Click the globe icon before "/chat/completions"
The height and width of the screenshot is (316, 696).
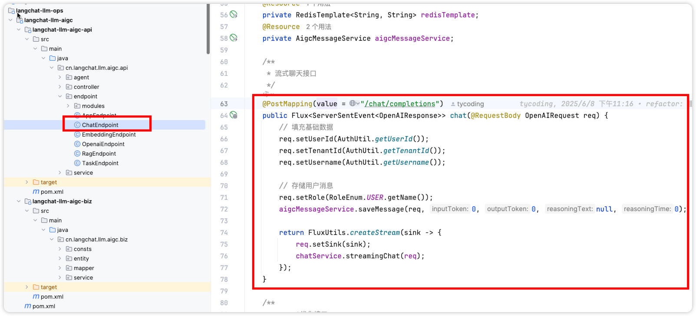pos(353,104)
